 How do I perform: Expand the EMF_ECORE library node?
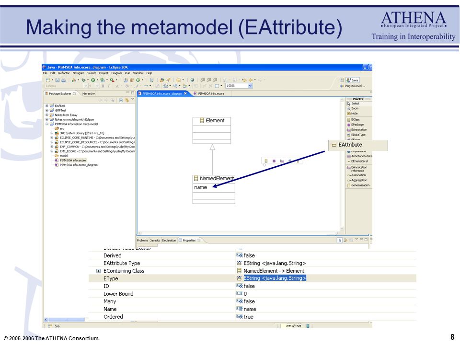tap(52, 151)
